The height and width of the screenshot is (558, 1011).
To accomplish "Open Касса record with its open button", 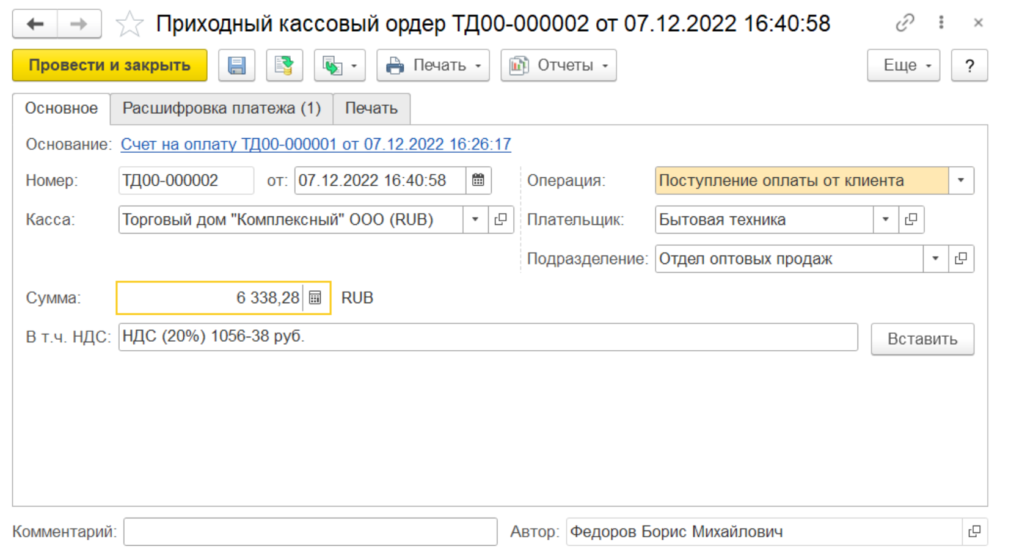I will pos(500,219).
